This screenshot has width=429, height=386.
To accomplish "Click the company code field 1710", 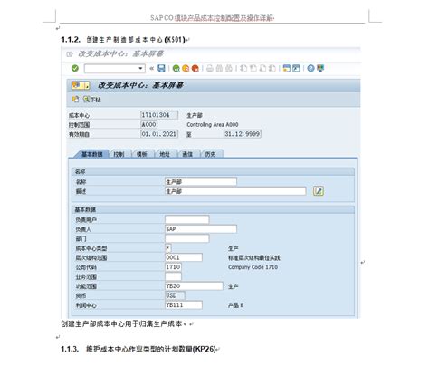I will (x=174, y=267).
